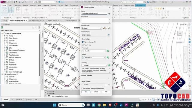Viewport: 192px width, 108px height.
Task: Open the Corridor style Basic dropdown
Action: [x=91, y=28]
